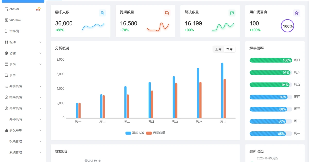Screen dimensions: 309x162
Task: Click the orange 周一 bar in chart
Action: tap(80, 110)
